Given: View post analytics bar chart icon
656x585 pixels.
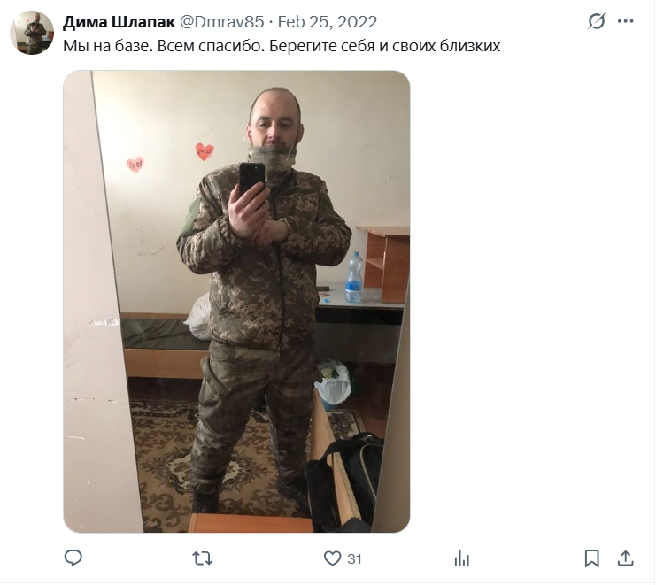Looking at the screenshot, I should [x=462, y=558].
